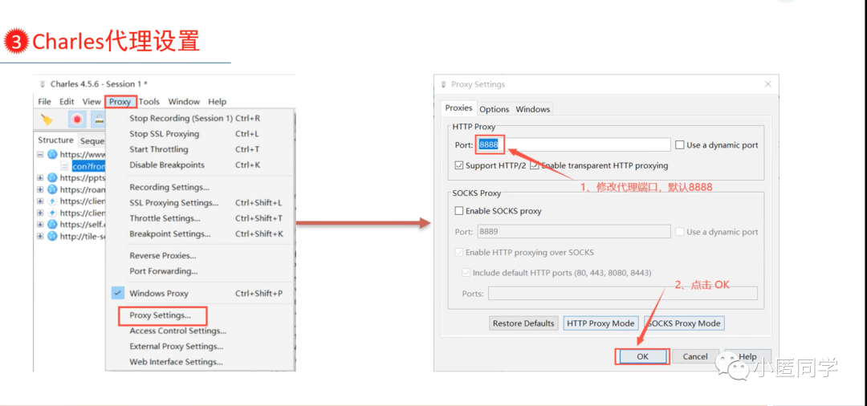Toggle Use a dynamic port under SOCKS Proxy
The image size is (867, 406).
point(680,232)
